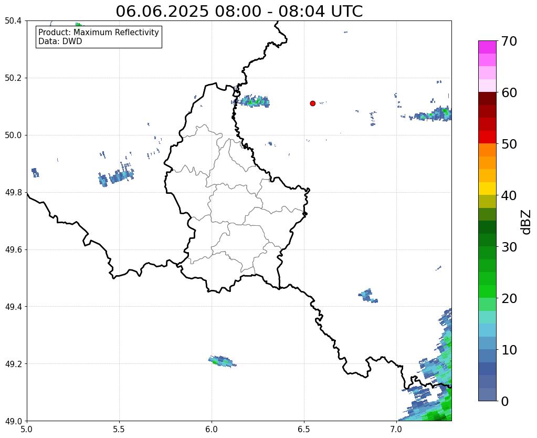The image size is (537, 438).
Task: Click the 49.8 latitude tick label
Action: point(13,193)
